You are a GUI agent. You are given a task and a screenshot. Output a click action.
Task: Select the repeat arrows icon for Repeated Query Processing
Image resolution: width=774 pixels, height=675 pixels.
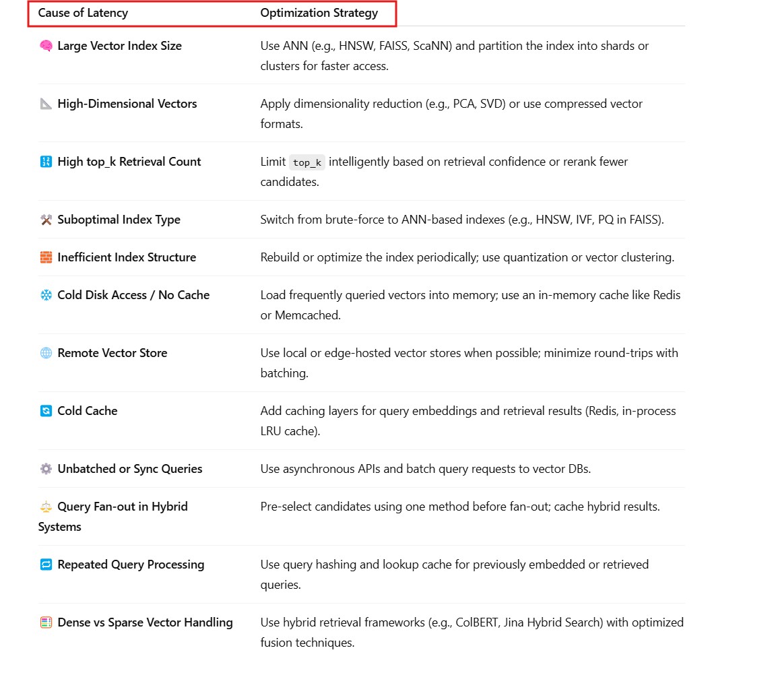tap(46, 565)
